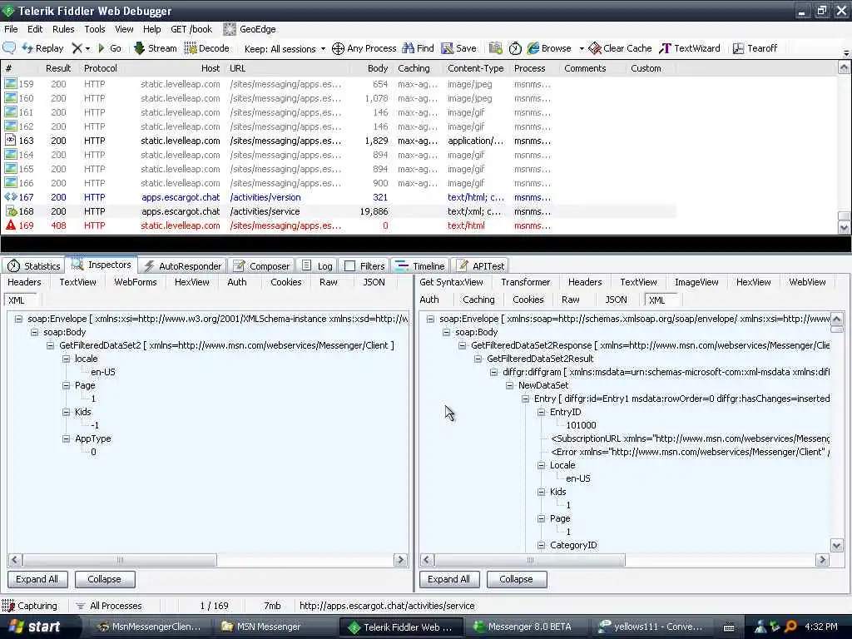Sort sessions by Content-Type column header
Screen dimensions: 852x639
[475, 68]
